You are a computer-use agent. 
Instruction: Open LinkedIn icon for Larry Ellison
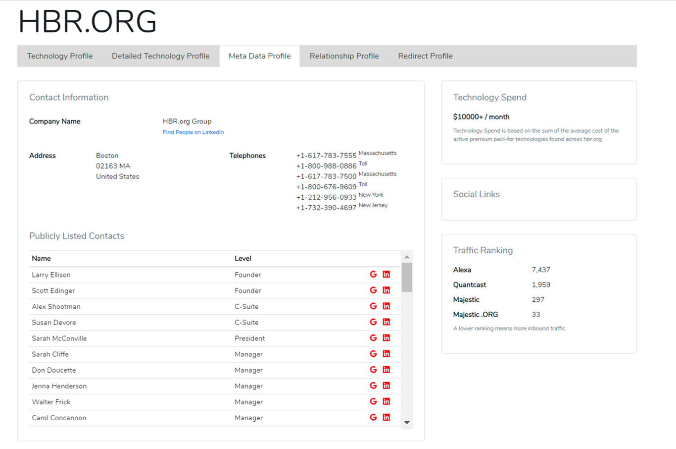[x=386, y=275]
